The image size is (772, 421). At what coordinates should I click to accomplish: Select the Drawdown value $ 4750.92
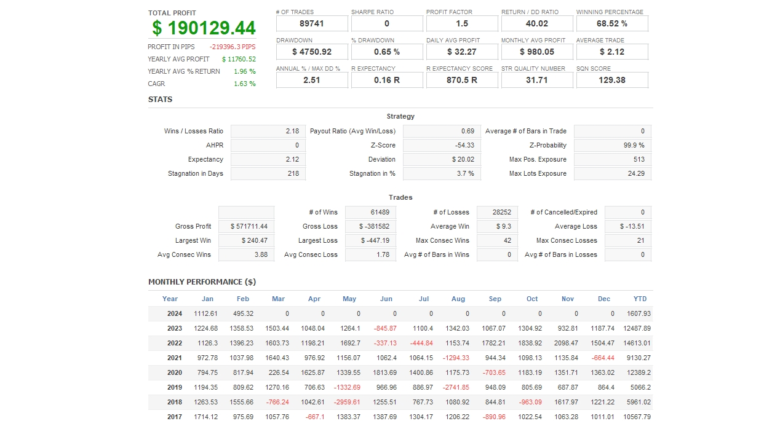pos(312,52)
